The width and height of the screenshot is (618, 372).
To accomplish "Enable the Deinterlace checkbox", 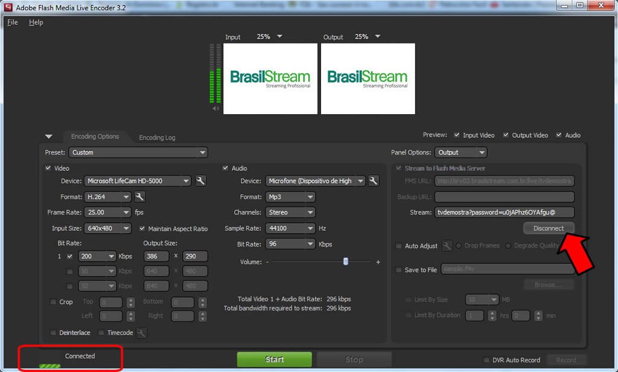I will coord(53,333).
